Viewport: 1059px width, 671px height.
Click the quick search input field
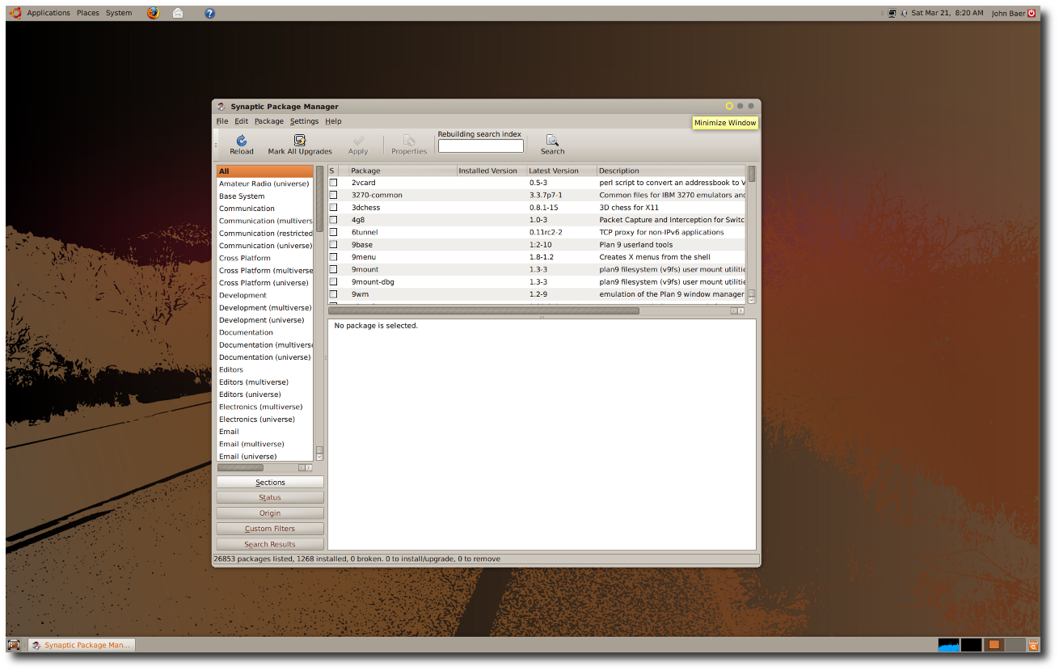click(481, 146)
